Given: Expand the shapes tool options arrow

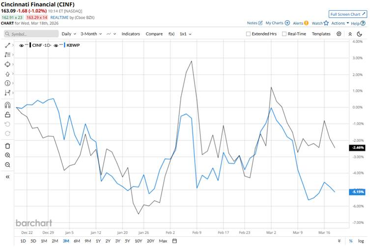Looking at the screenshot, I should click(x=13, y=64).
